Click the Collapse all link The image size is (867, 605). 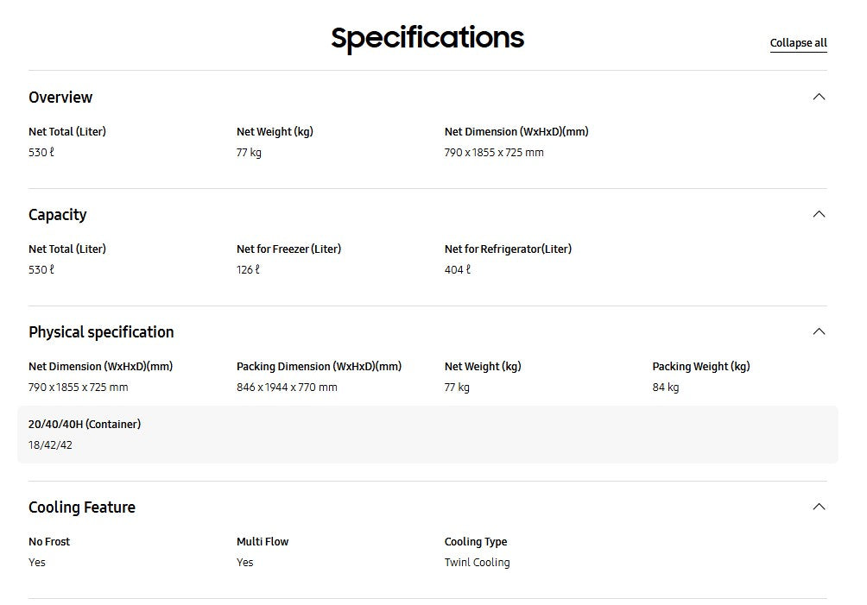[798, 43]
